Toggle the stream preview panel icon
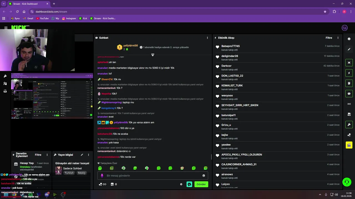 coord(349,63)
